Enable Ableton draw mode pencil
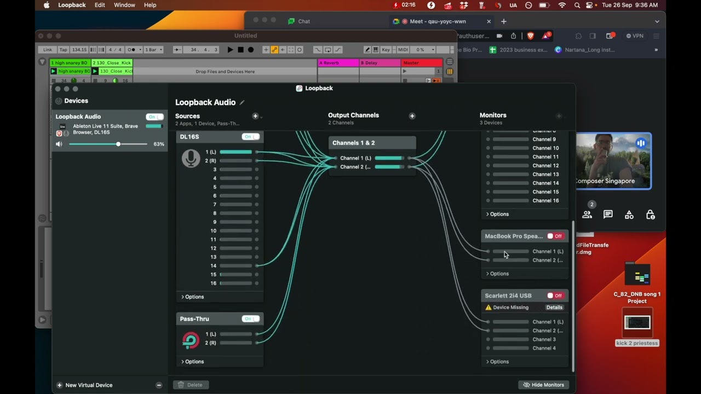701x394 pixels. click(367, 50)
